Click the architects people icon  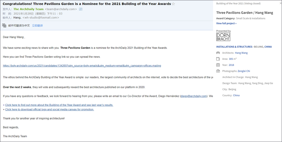tap(218, 53)
